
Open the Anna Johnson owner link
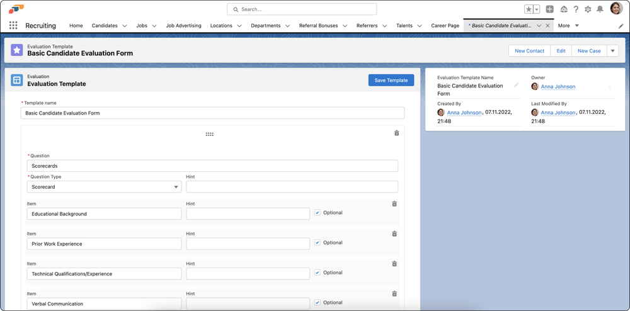(x=558, y=87)
